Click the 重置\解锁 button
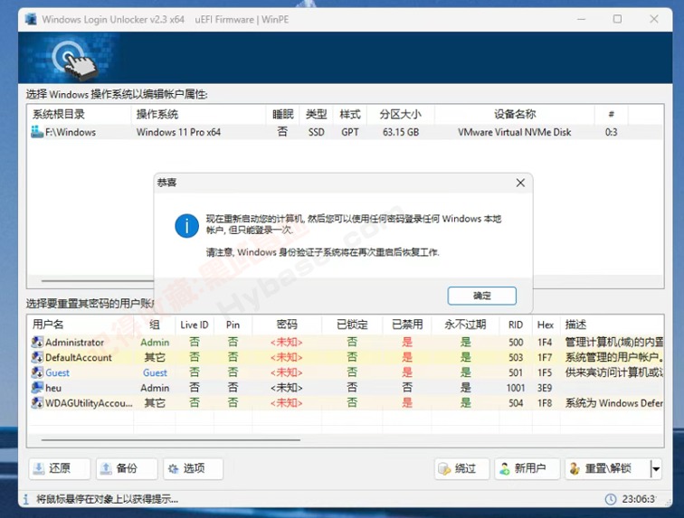 [x=607, y=468]
